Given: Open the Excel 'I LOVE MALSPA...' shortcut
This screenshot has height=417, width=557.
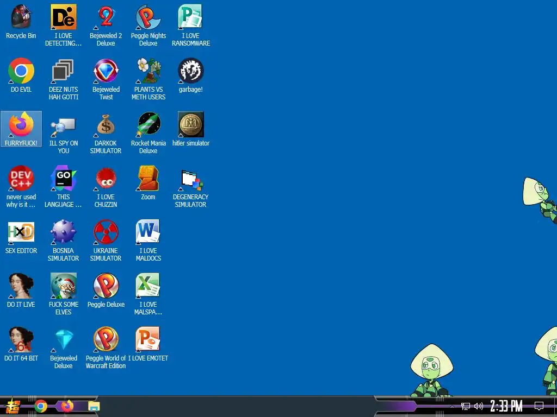Looking at the screenshot, I should [x=148, y=294].
